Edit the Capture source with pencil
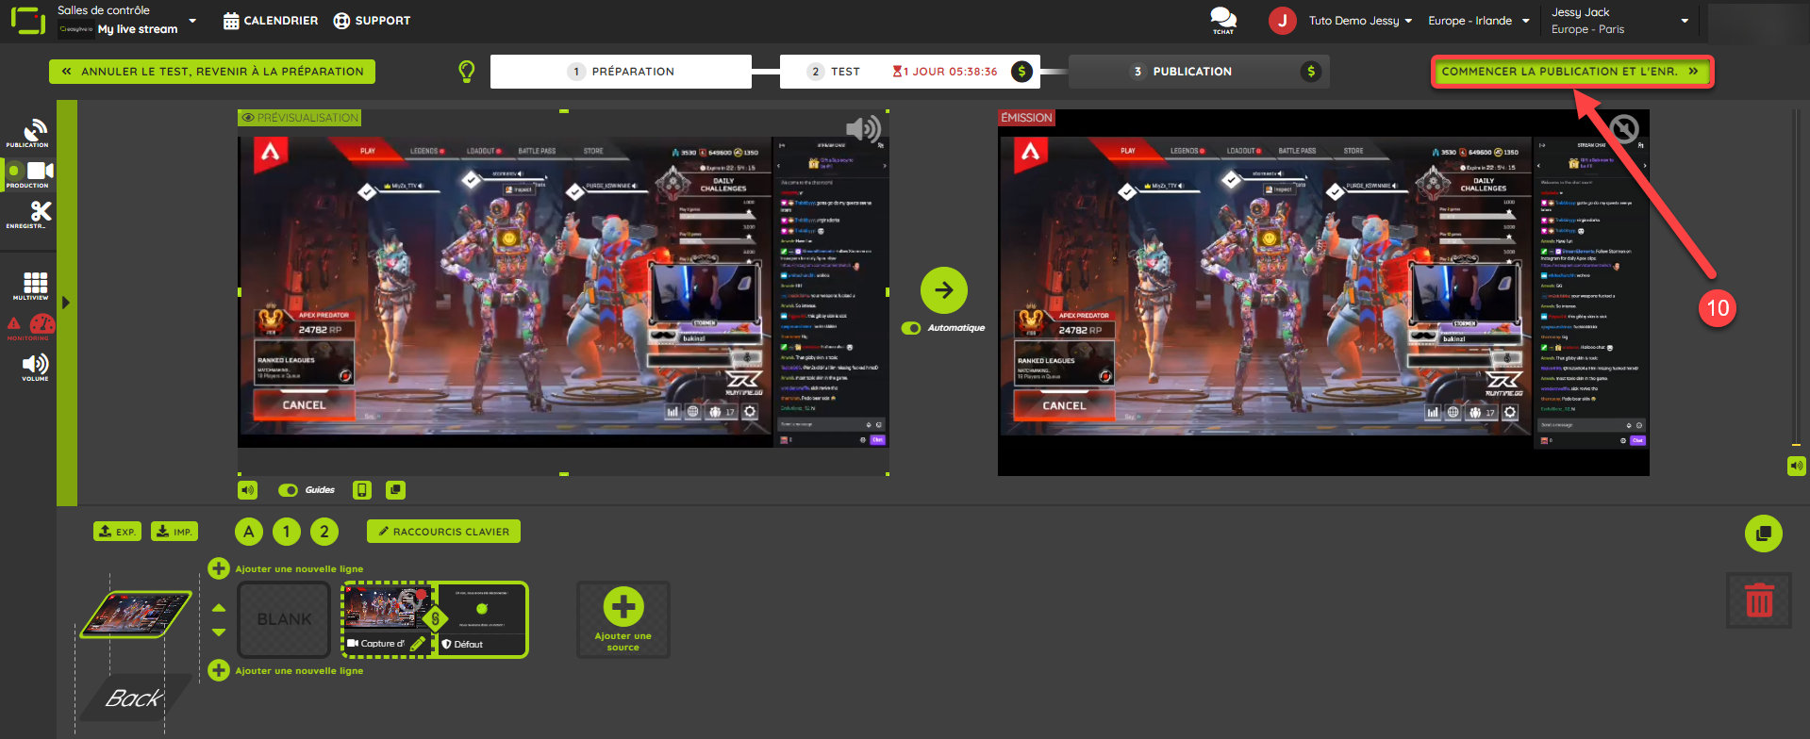This screenshot has height=739, width=1810. click(418, 644)
